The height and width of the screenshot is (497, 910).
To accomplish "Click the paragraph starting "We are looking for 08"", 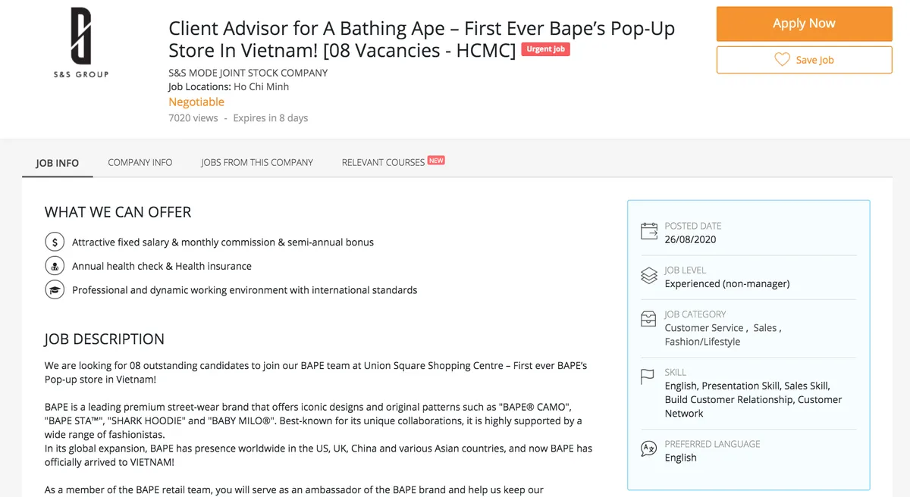I will point(316,372).
